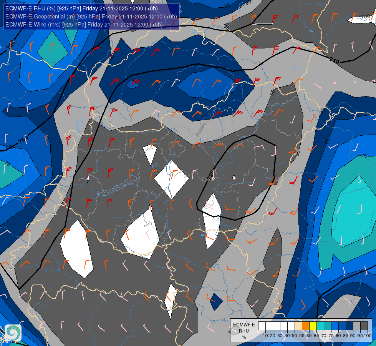This screenshot has width=376, height=346.
Task: Click the legend tick value '10'
Action: point(265,336)
